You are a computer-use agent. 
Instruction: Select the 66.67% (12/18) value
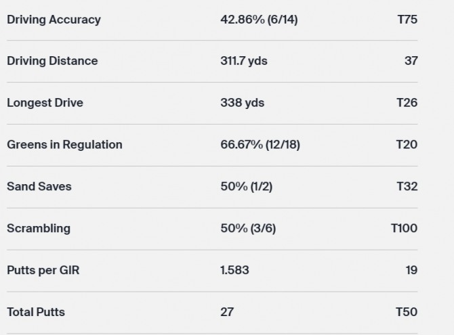[260, 145]
